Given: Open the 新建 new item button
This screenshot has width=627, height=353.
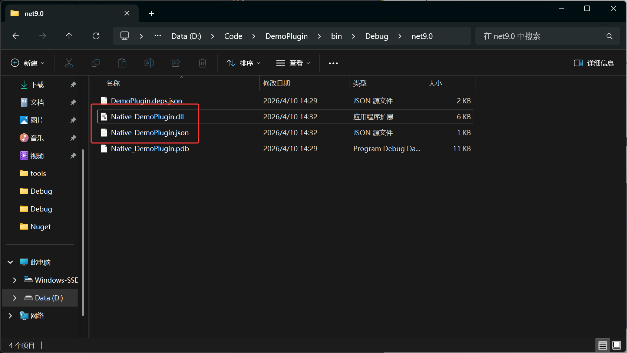Looking at the screenshot, I should click(28, 63).
